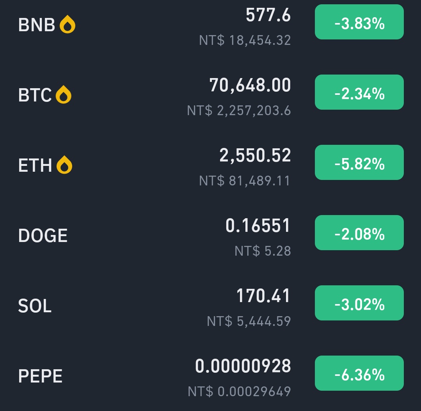Select the SOL ticker label
Image resolution: width=421 pixels, height=411 pixels.
click(x=35, y=306)
